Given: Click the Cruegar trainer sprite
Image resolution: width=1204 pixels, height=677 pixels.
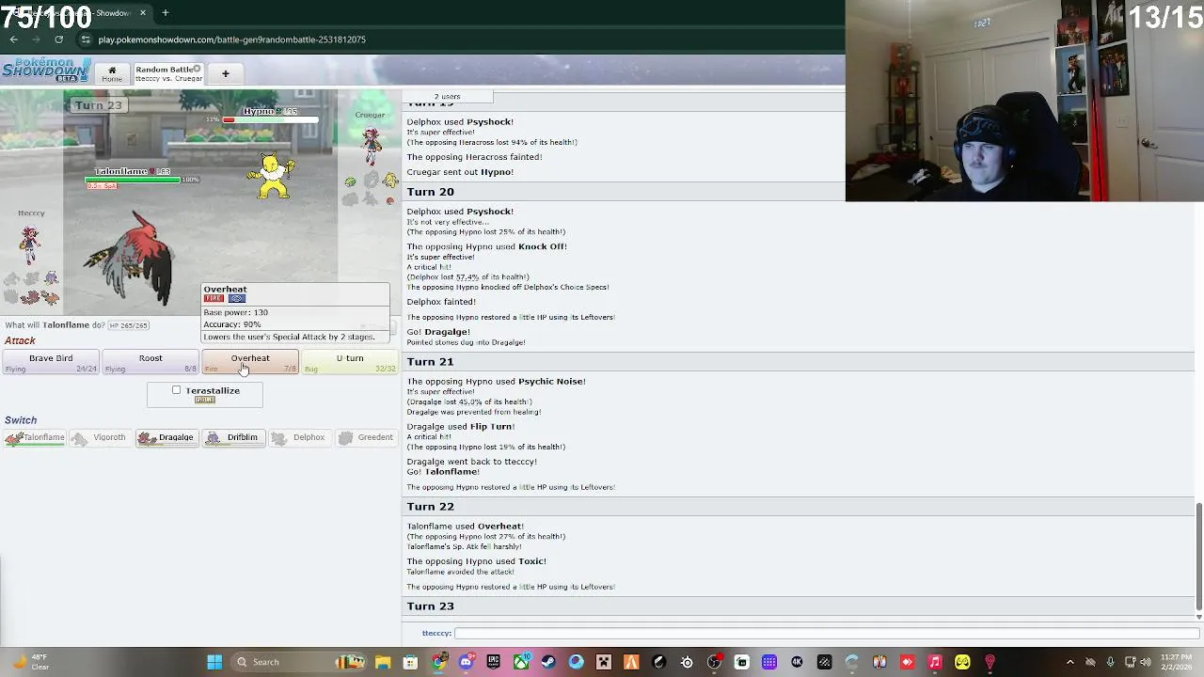Looking at the screenshot, I should tap(372, 146).
